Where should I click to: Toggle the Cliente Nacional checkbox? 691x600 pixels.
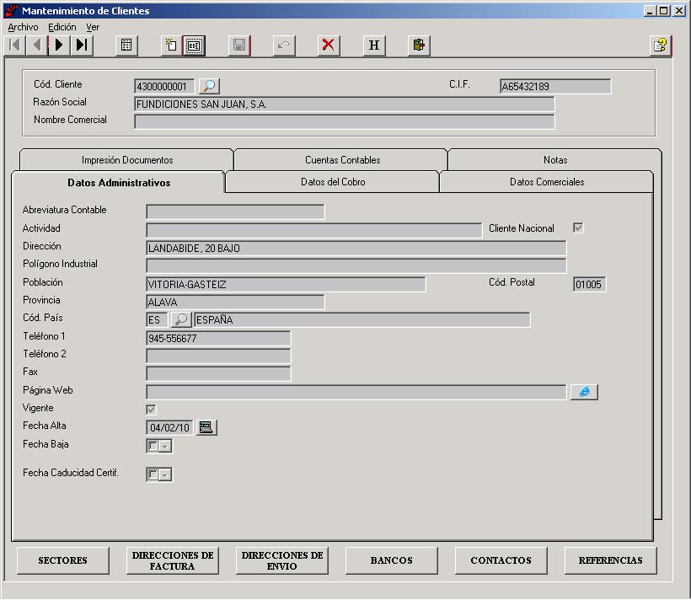tap(578, 228)
